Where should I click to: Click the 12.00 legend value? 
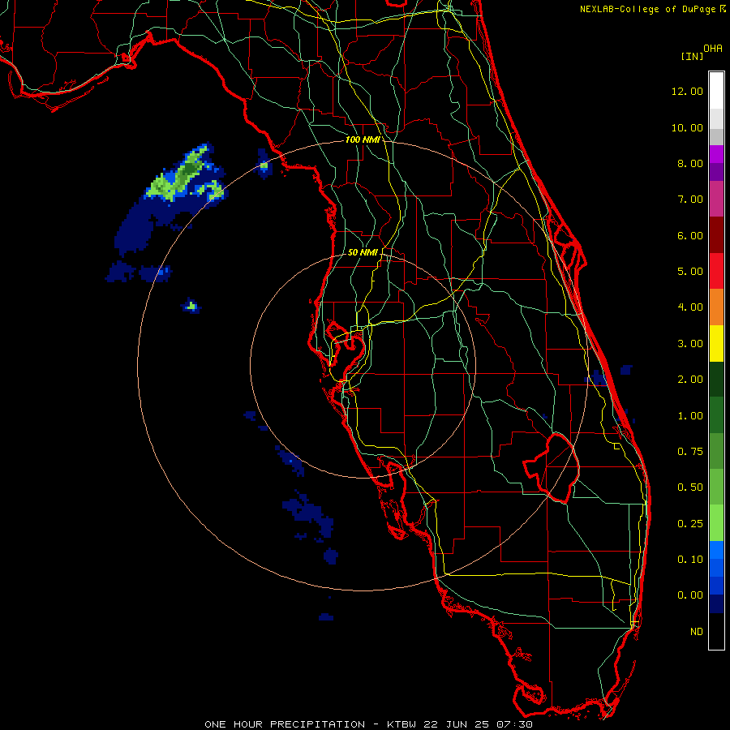[x=687, y=91]
